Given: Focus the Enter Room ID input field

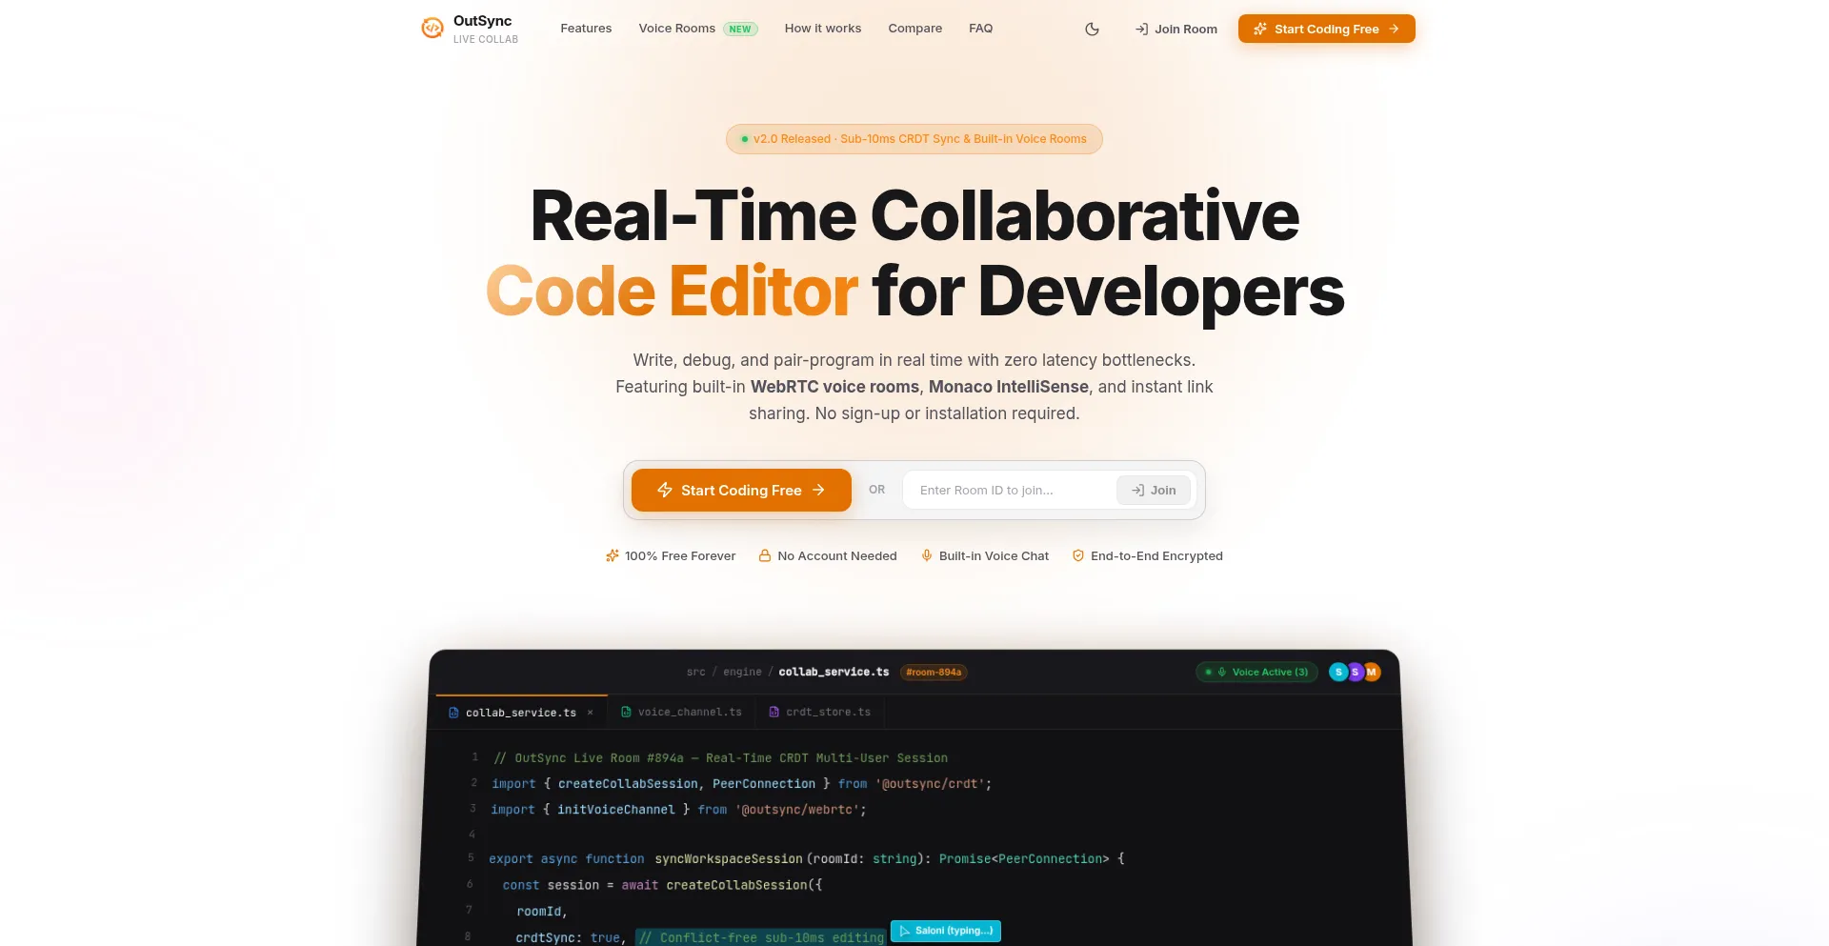Looking at the screenshot, I should [x=1010, y=490].
